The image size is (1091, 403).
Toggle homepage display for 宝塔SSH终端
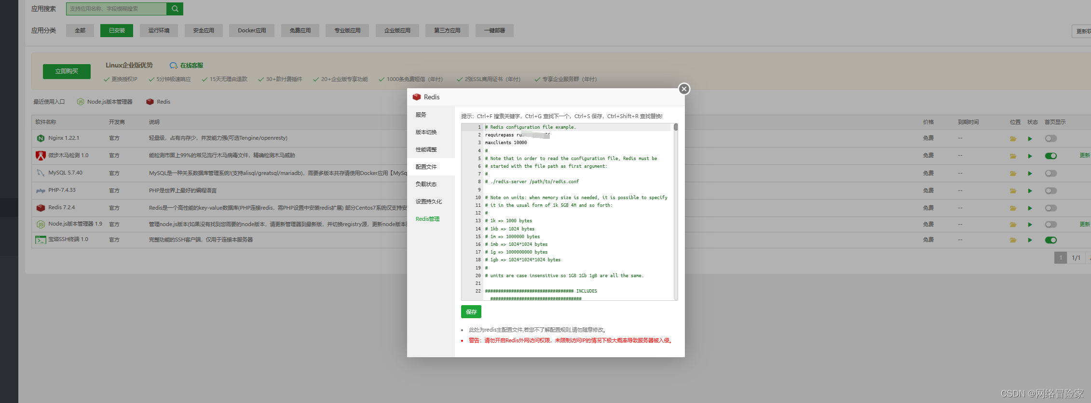click(1051, 240)
